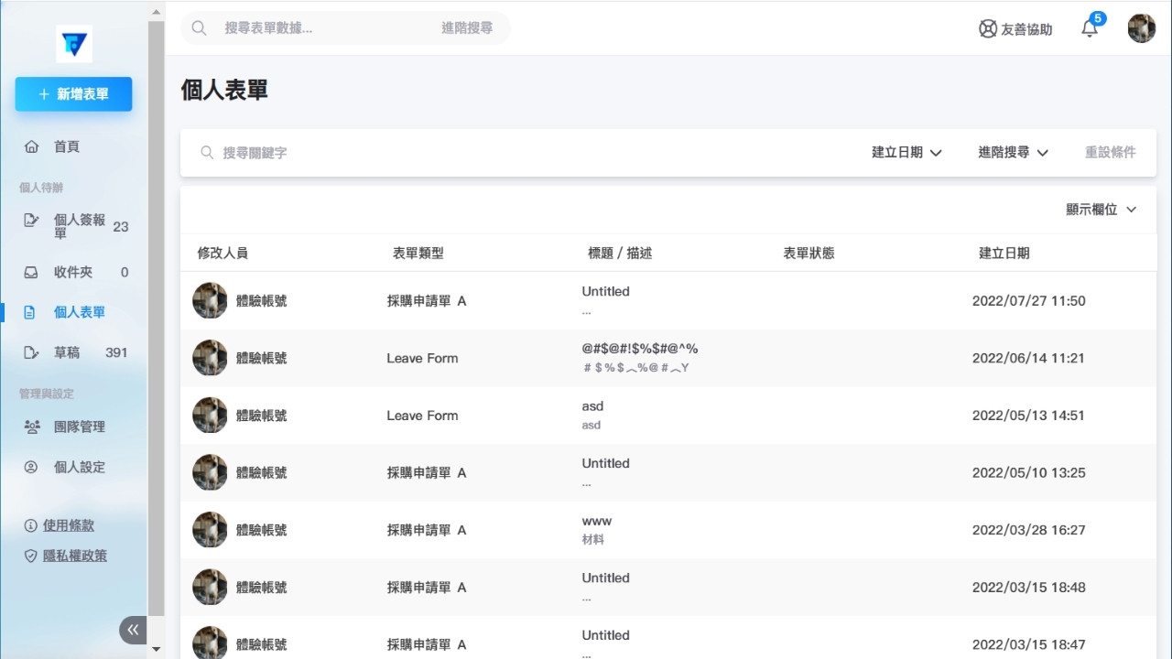Click the avatar in the 2022/06/14 11:21 row
1172x659 pixels.
(210, 358)
